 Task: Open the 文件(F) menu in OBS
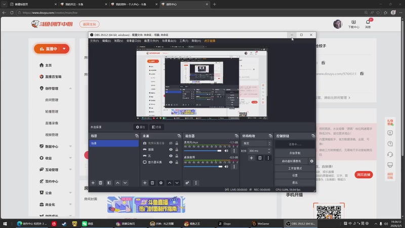(x=94, y=41)
